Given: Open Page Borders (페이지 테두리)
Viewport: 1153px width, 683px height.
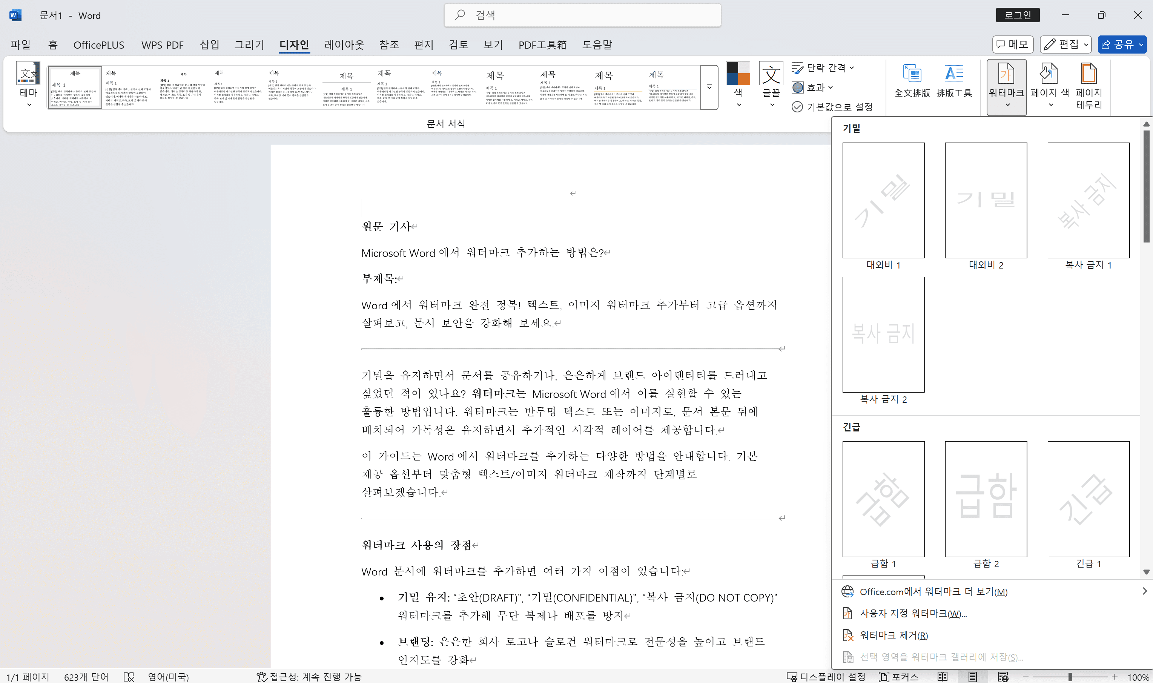Looking at the screenshot, I should tap(1089, 86).
